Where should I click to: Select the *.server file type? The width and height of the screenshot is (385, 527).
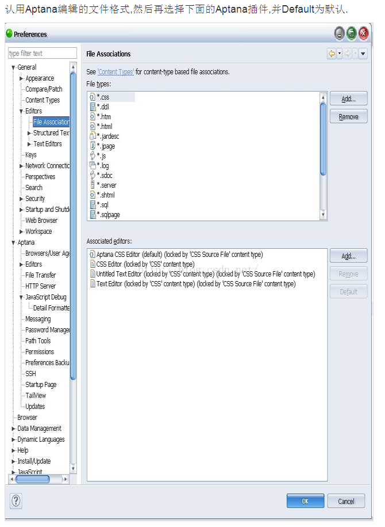click(x=103, y=185)
